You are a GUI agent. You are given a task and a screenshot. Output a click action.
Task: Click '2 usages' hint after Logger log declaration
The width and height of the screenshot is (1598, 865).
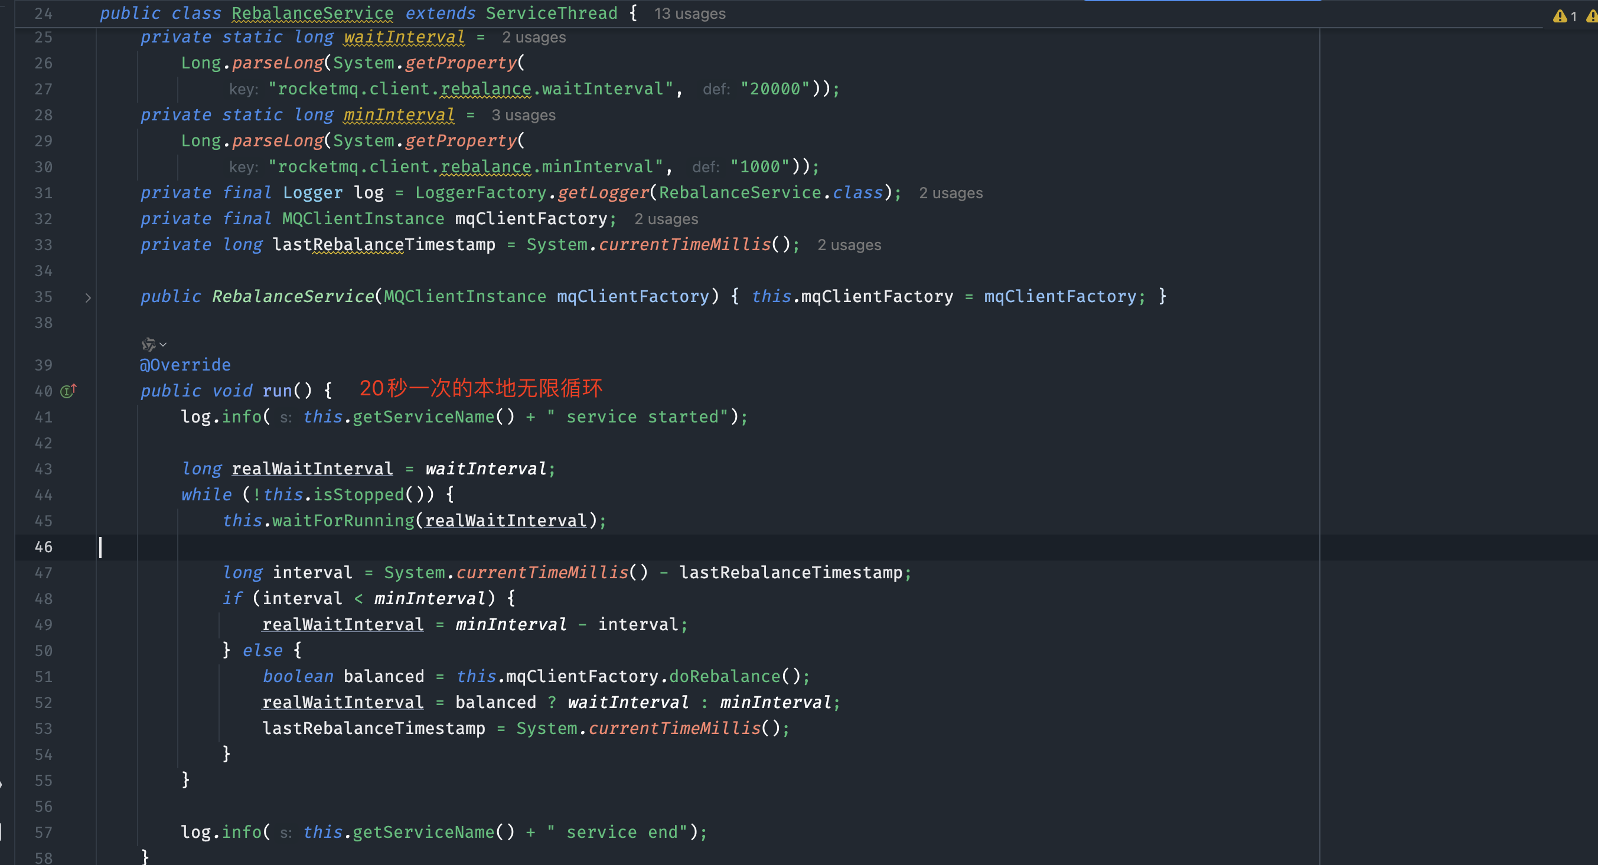pyautogui.click(x=950, y=194)
